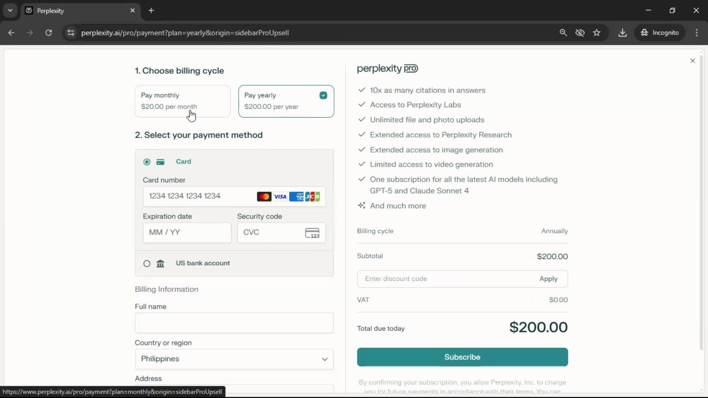Apply the discount code

[548, 279]
